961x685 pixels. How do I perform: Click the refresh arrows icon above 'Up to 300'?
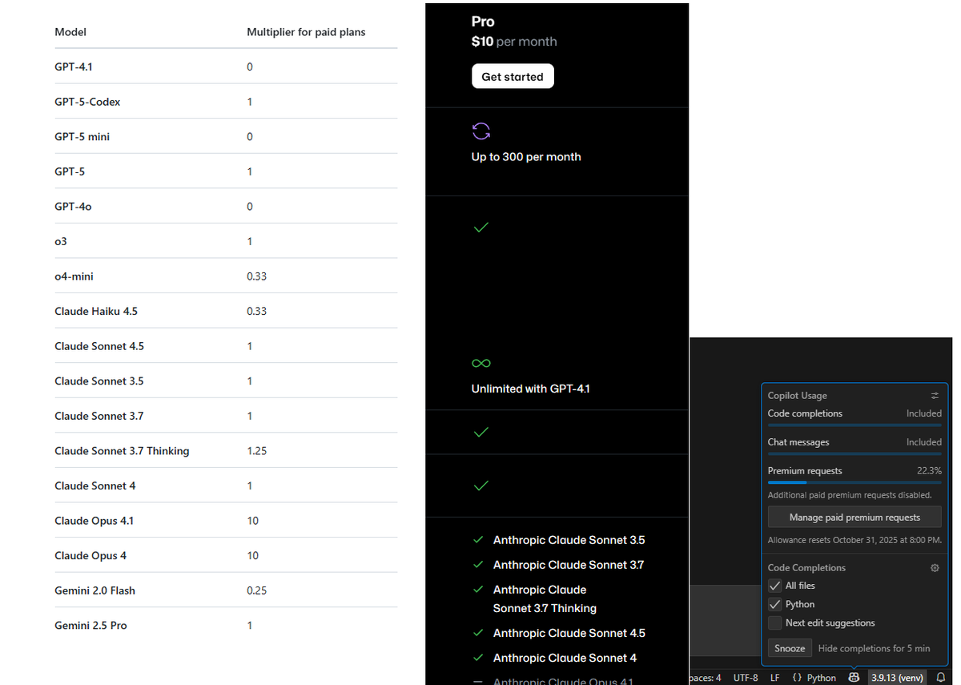click(481, 131)
